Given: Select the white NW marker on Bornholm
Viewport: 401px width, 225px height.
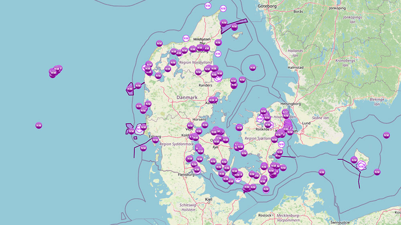Looking at the screenshot, I should [362, 166].
